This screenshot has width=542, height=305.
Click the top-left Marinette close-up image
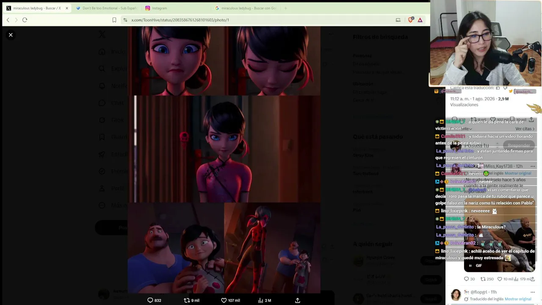[x=176, y=61]
